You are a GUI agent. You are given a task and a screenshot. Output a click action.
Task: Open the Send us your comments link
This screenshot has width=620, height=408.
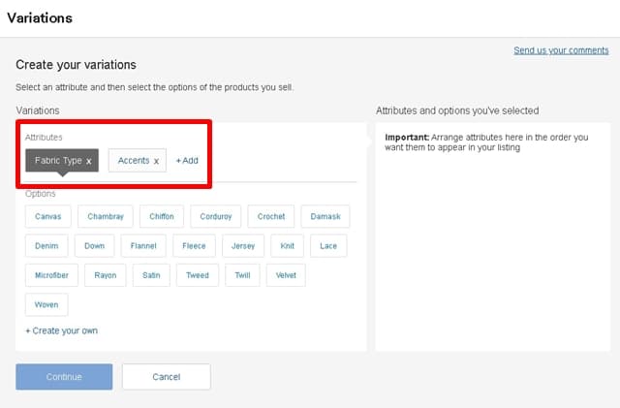tap(561, 50)
